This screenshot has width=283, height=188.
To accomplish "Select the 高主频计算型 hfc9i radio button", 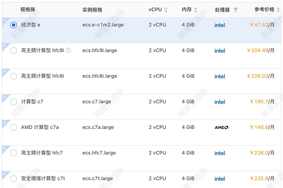I will (14, 51).
